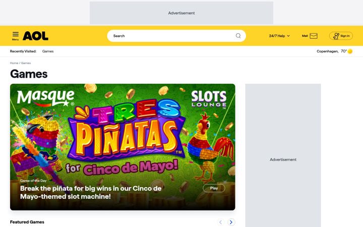Click the magnifying glass search icon

point(238,36)
